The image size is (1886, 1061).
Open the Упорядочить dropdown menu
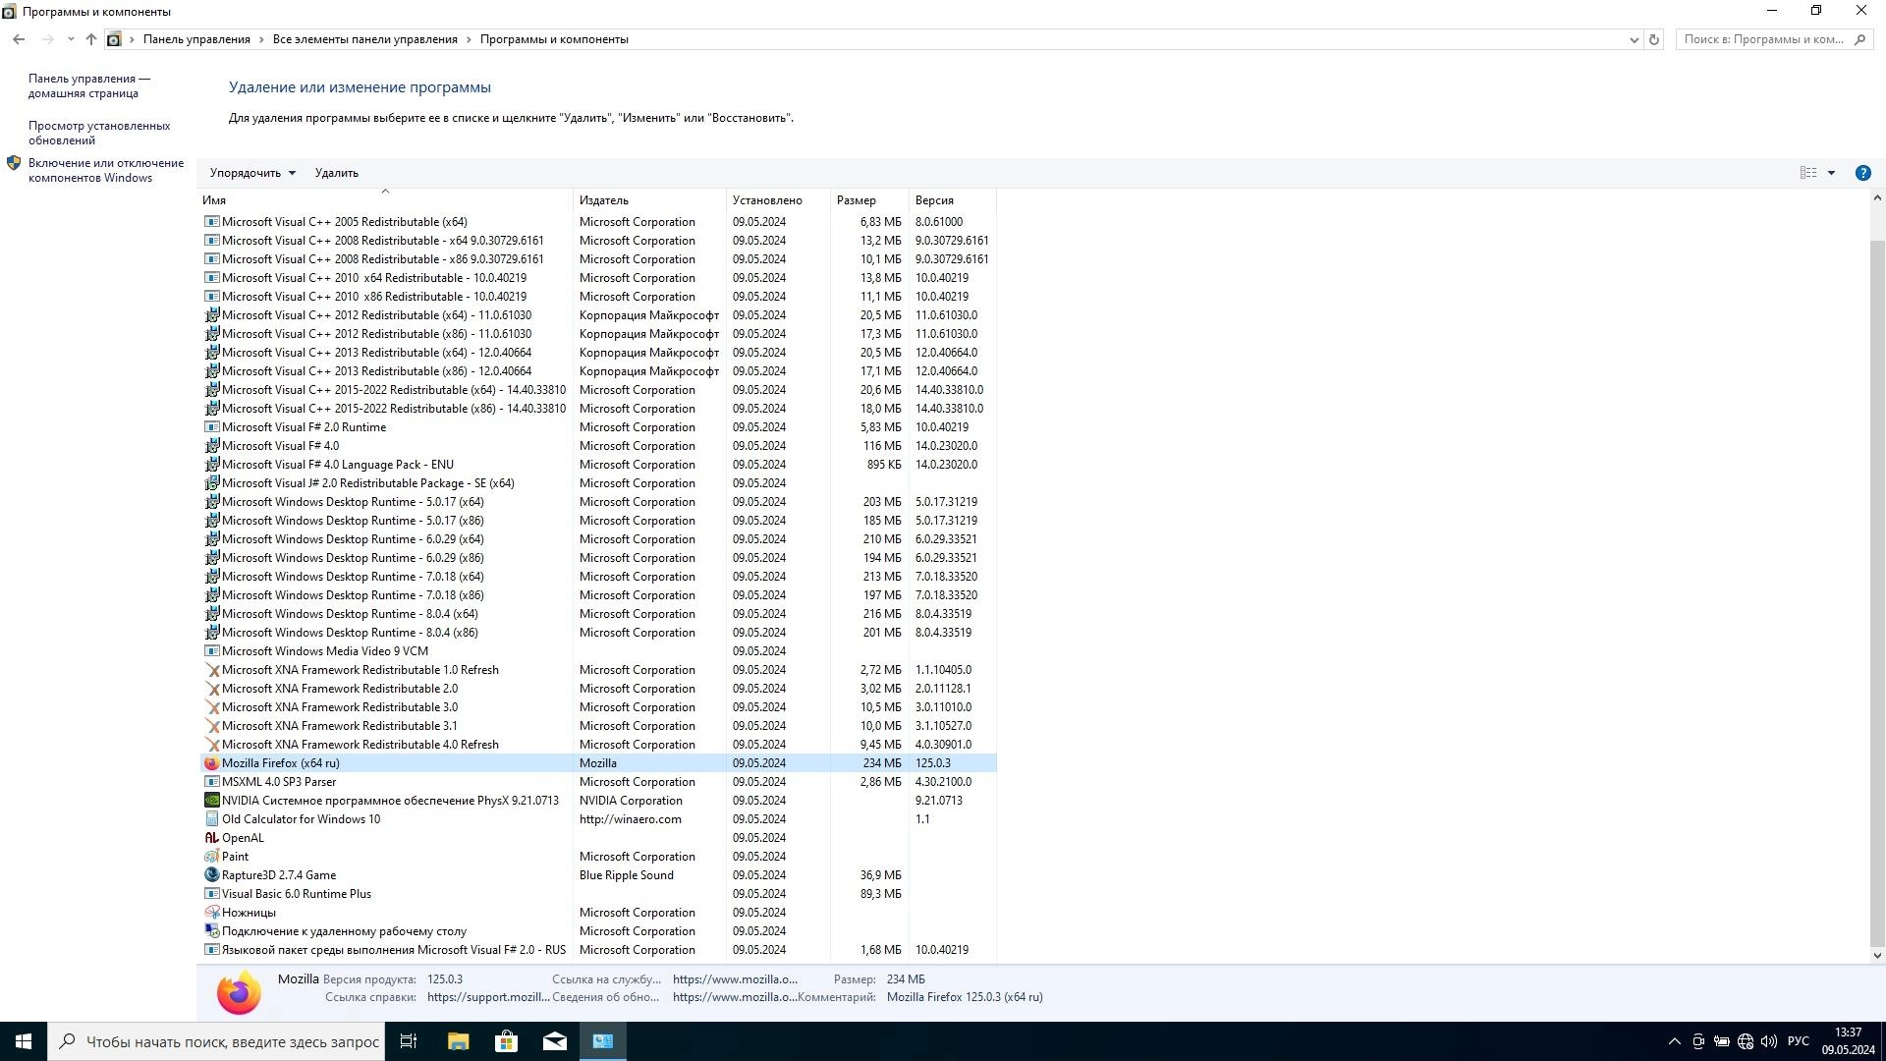point(252,173)
